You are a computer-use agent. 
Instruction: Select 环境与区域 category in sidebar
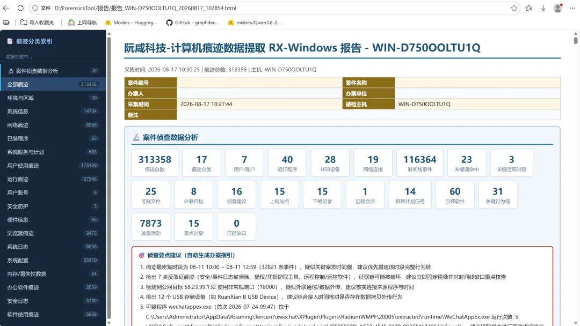(53, 98)
